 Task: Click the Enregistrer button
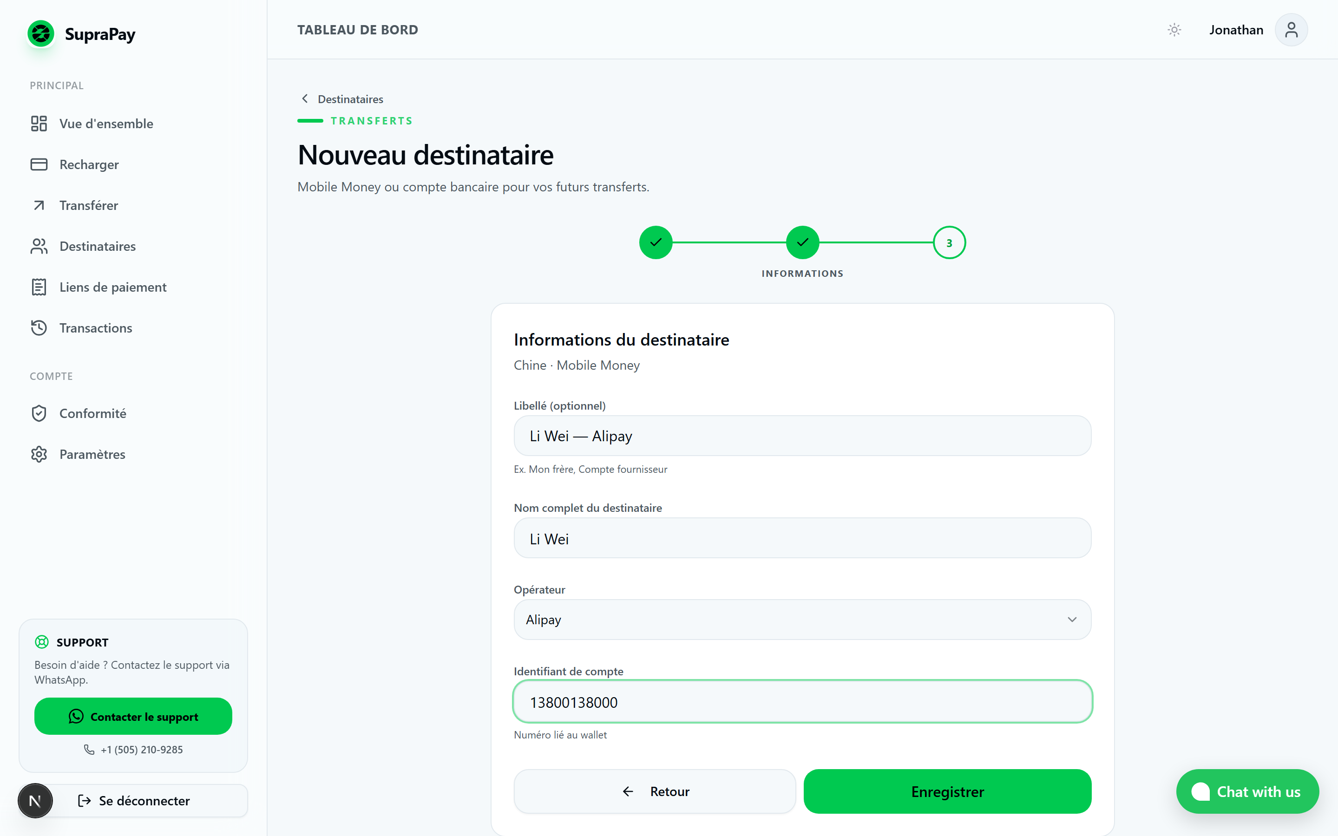tap(947, 791)
